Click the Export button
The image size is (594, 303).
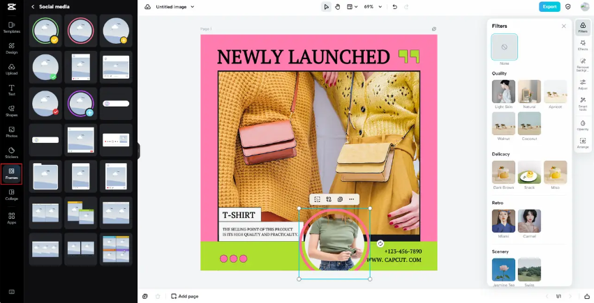[x=549, y=7]
